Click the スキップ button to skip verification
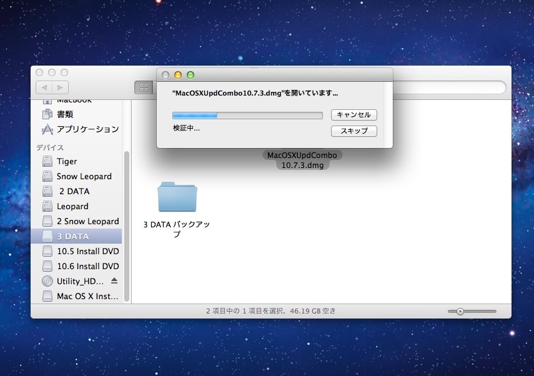The height and width of the screenshot is (376, 534). coord(354,131)
